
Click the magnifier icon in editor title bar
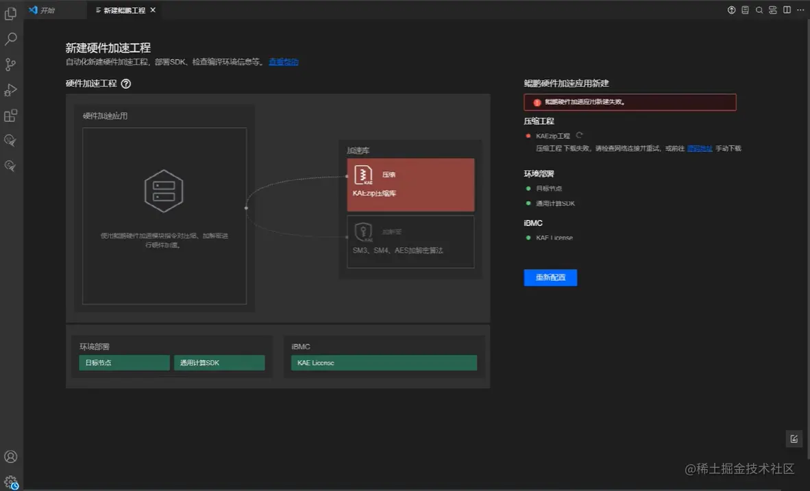click(x=759, y=10)
